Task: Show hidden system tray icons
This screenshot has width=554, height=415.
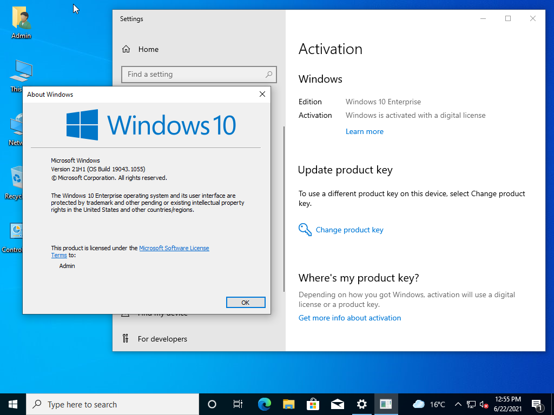Action: click(x=458, y=404)
